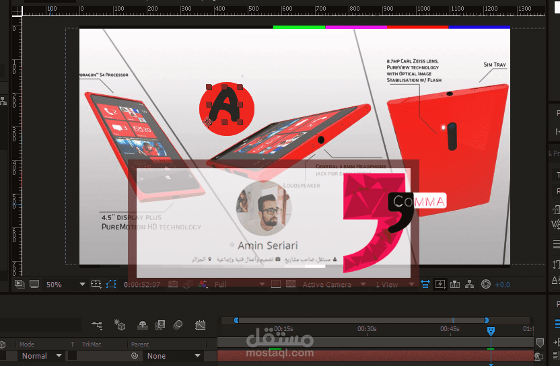Open the Active Camera view dropdown
Image resolution: width=560 pixels, height=366 pixels.
click(x=334, y=285)
